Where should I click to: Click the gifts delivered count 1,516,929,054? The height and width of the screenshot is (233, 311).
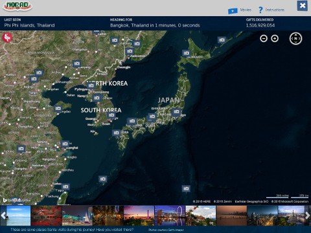pyautogui.click(x=260, y=25)
